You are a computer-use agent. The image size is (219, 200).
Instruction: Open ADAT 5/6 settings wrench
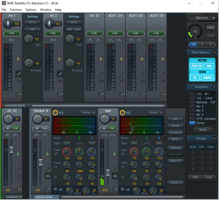(143, 74)
